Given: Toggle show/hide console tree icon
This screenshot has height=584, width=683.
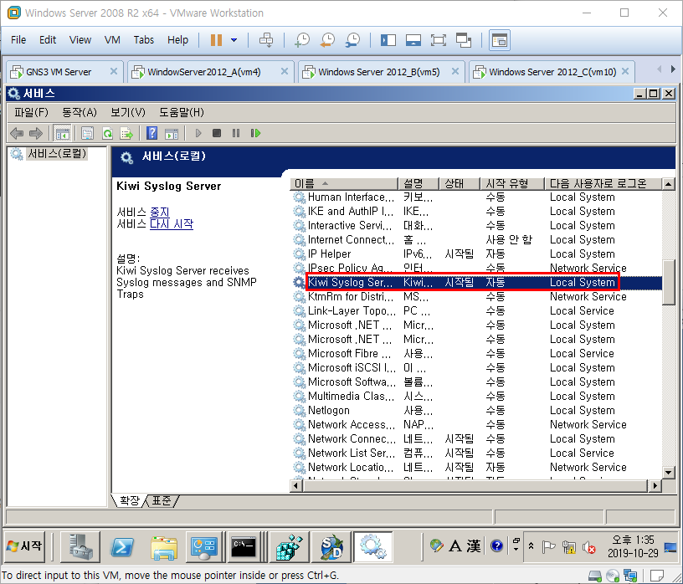Looking at the screenshot, I should pos(62,133).
